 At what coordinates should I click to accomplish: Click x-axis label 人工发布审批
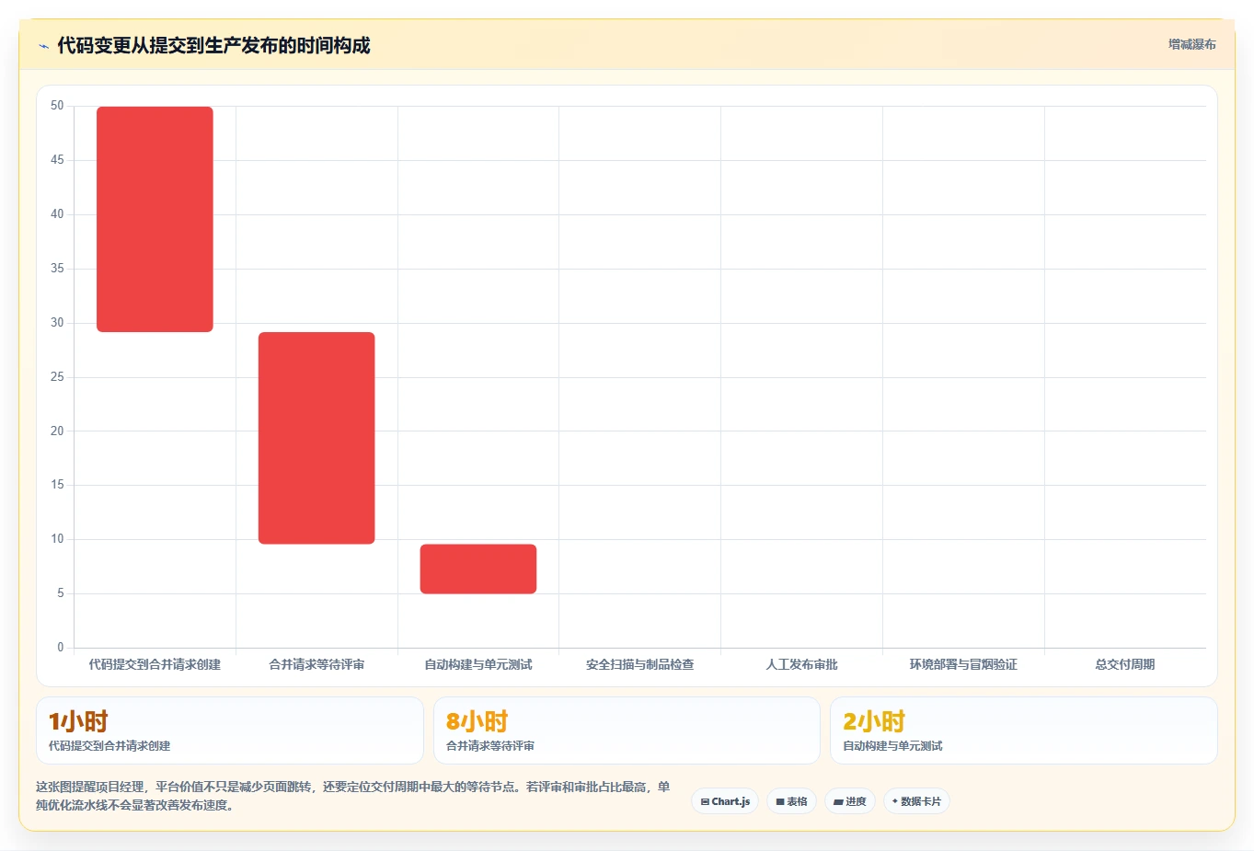[x=802, y=664]
